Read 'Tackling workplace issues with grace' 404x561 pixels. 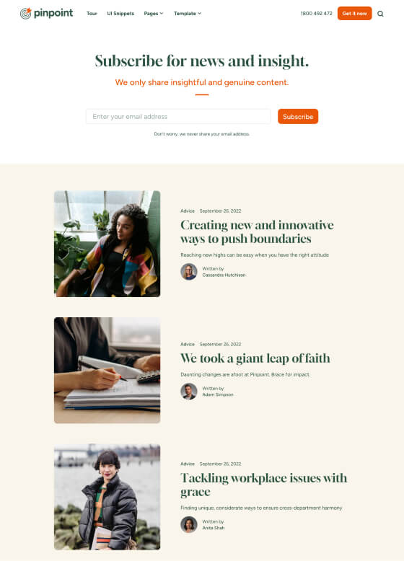(x=264, y=485)
